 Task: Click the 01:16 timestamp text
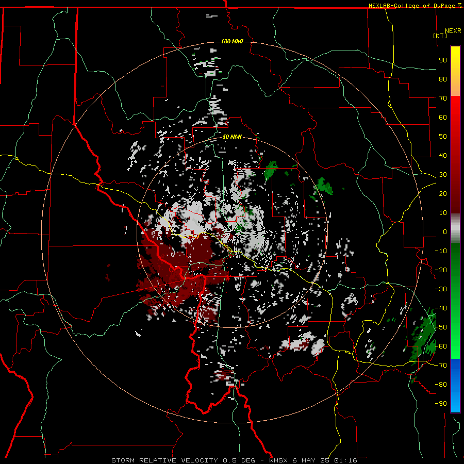click(x=345, y=460)
